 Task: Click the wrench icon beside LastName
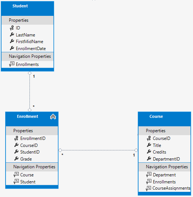tap(12, 35)
